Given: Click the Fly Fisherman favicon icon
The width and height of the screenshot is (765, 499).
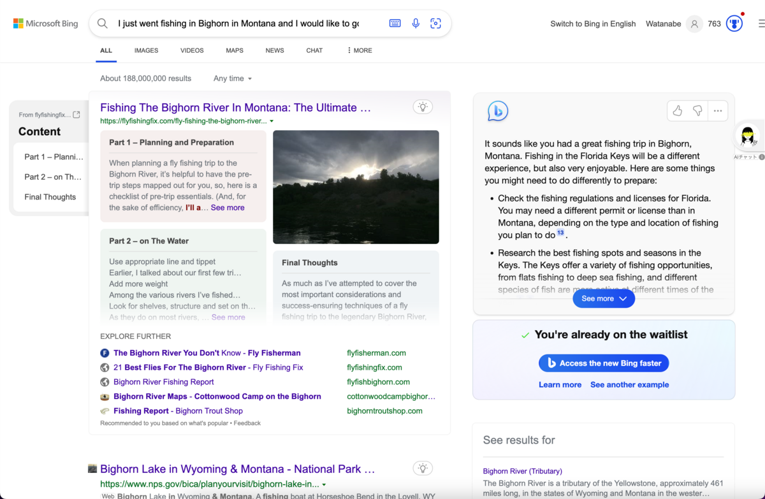Looking at the screenshot, I should click(105, 353).
